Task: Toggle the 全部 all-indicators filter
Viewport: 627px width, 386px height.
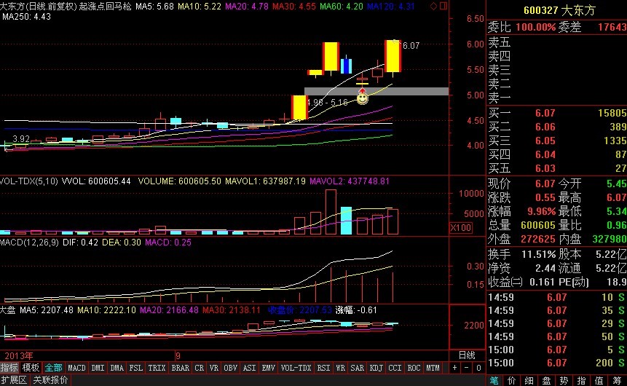Action: pyautogui.click(x=53, y=368)
